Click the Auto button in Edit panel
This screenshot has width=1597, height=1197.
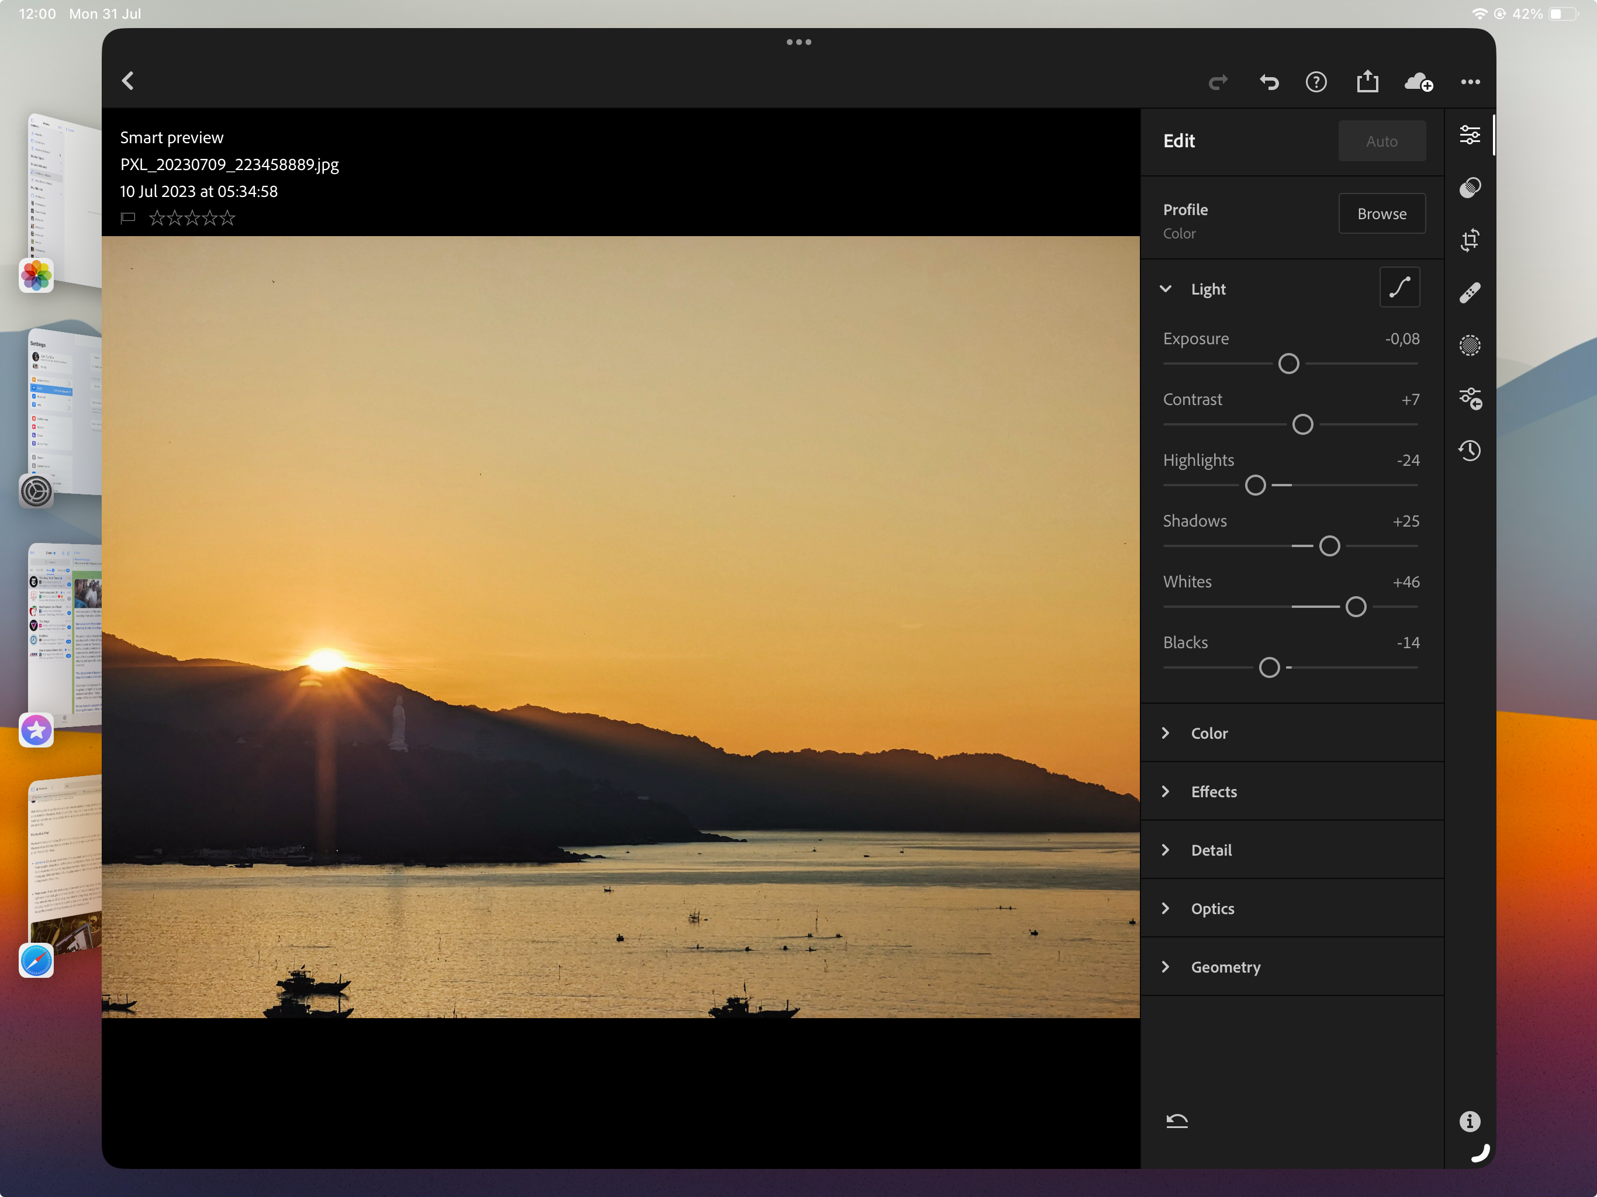tap(1382, 141)
